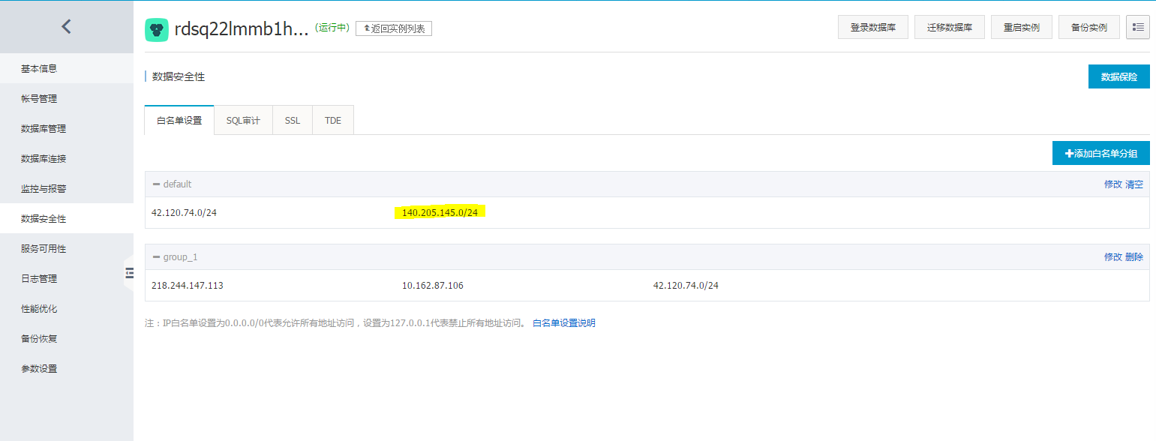Viewport: 1156px width, 441px height.
Task: Open 监控与报警 in the sidebar
Action: (67, 188)
